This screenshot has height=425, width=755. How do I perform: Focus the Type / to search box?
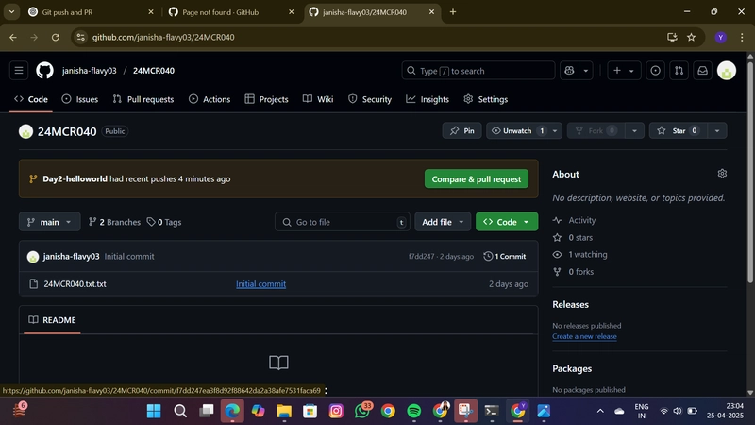(x=478, y=71)
